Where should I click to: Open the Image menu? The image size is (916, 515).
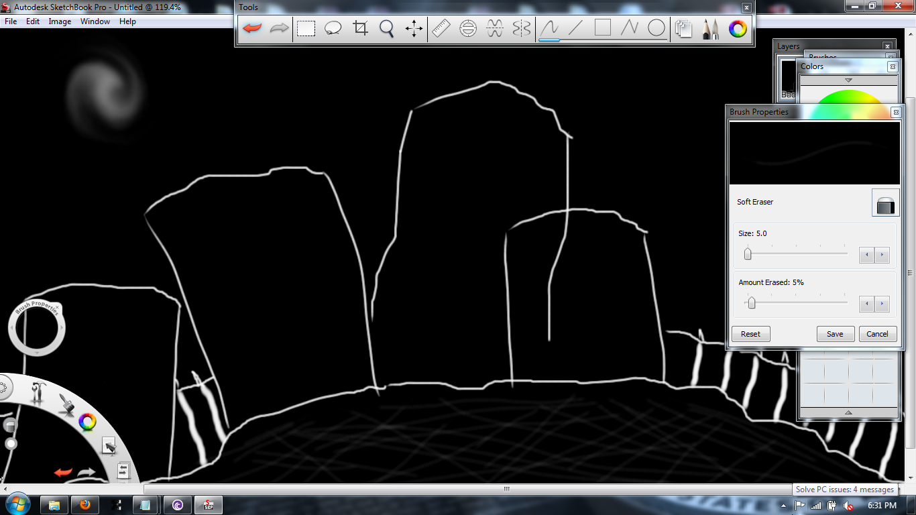pos(60,21)
